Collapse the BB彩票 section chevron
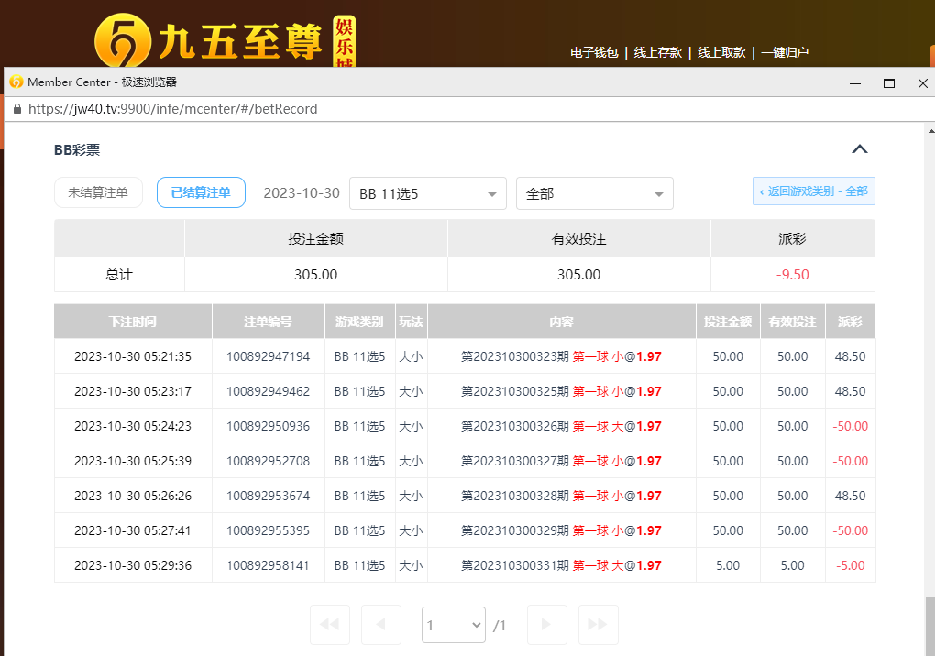Viewport: 935px width, 656px height. point(859,149)
